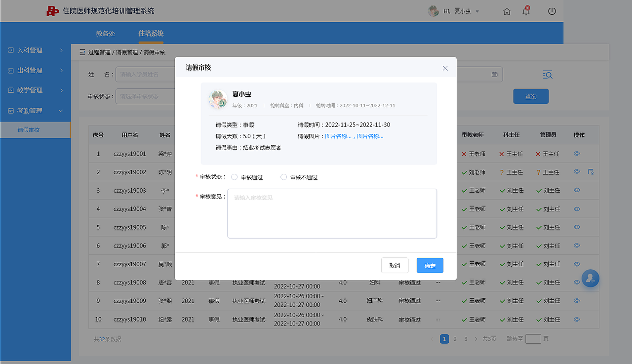Click the calendar icon in the date field
Screen dimensions: 632x364
point(495,74)
